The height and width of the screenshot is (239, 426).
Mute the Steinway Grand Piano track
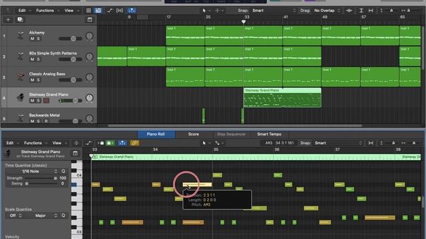(x=32, y=100)
